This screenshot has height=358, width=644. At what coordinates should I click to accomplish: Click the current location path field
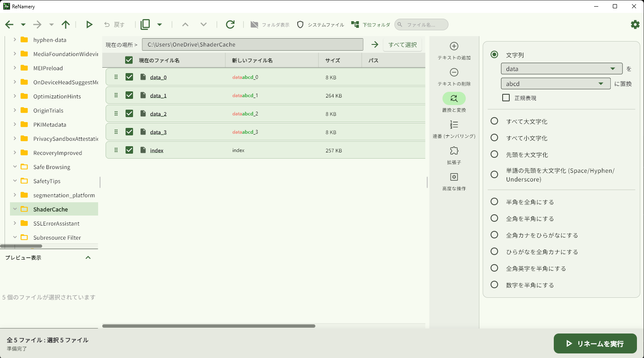tap(252, 44)
